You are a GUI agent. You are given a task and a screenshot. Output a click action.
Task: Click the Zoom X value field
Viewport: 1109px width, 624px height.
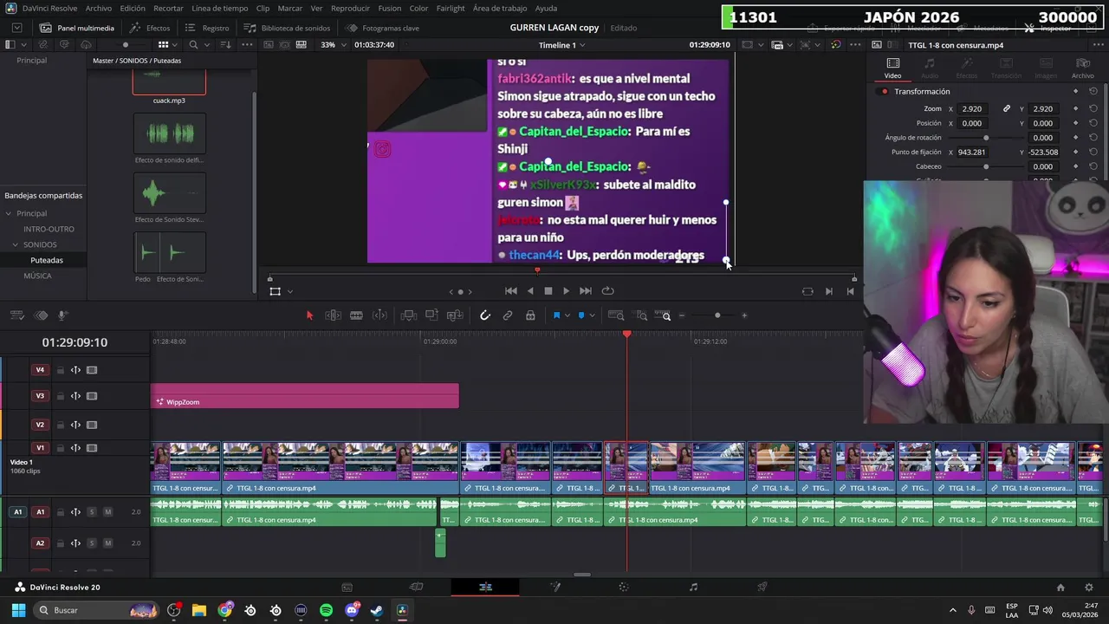pos(972,109)
